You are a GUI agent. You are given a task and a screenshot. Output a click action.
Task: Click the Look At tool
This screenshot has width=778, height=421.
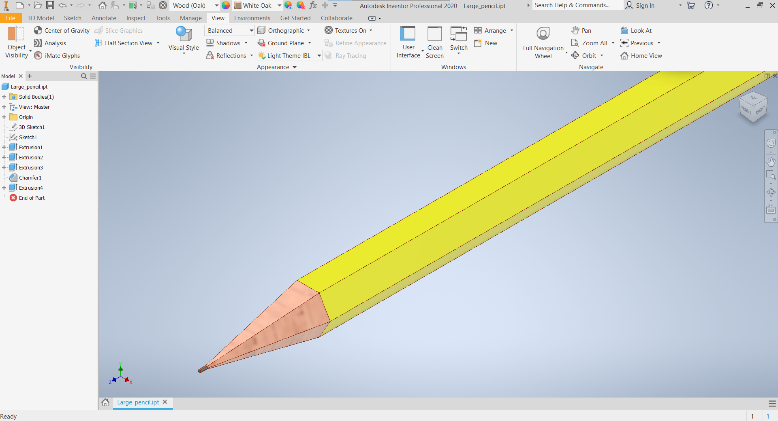(x=636, y=30)
